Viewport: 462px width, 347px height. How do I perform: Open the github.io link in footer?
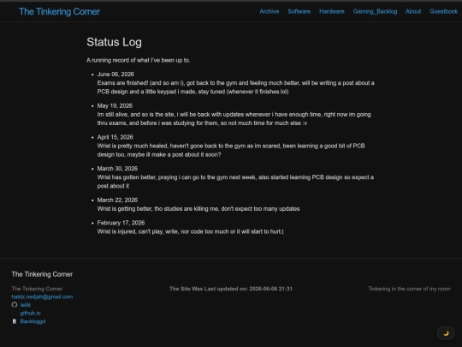[30, 313]
